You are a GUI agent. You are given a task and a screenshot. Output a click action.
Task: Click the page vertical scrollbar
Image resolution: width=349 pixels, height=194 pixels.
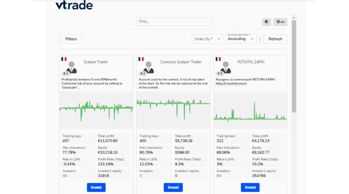pyautogui.click(x=294, y=66)
